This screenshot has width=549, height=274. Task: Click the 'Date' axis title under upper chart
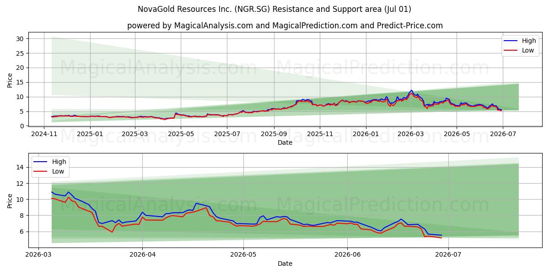point(285,143)
